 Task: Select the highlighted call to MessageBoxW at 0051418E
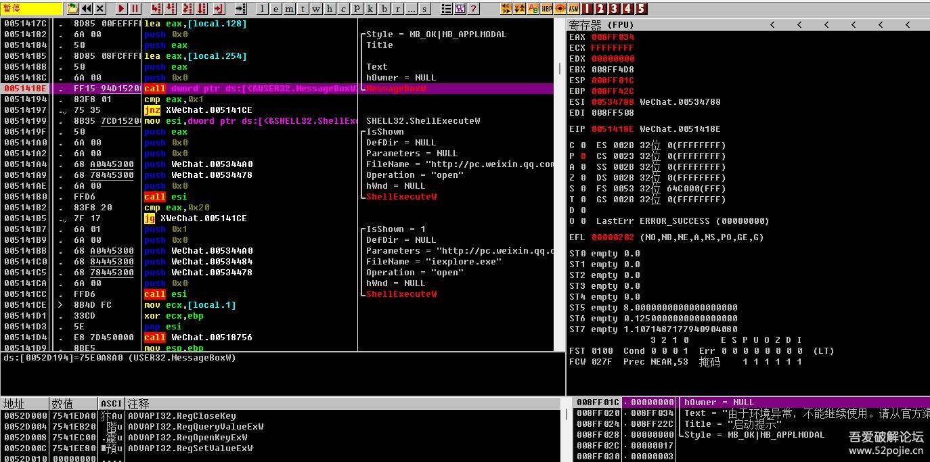tap(278, 89)
